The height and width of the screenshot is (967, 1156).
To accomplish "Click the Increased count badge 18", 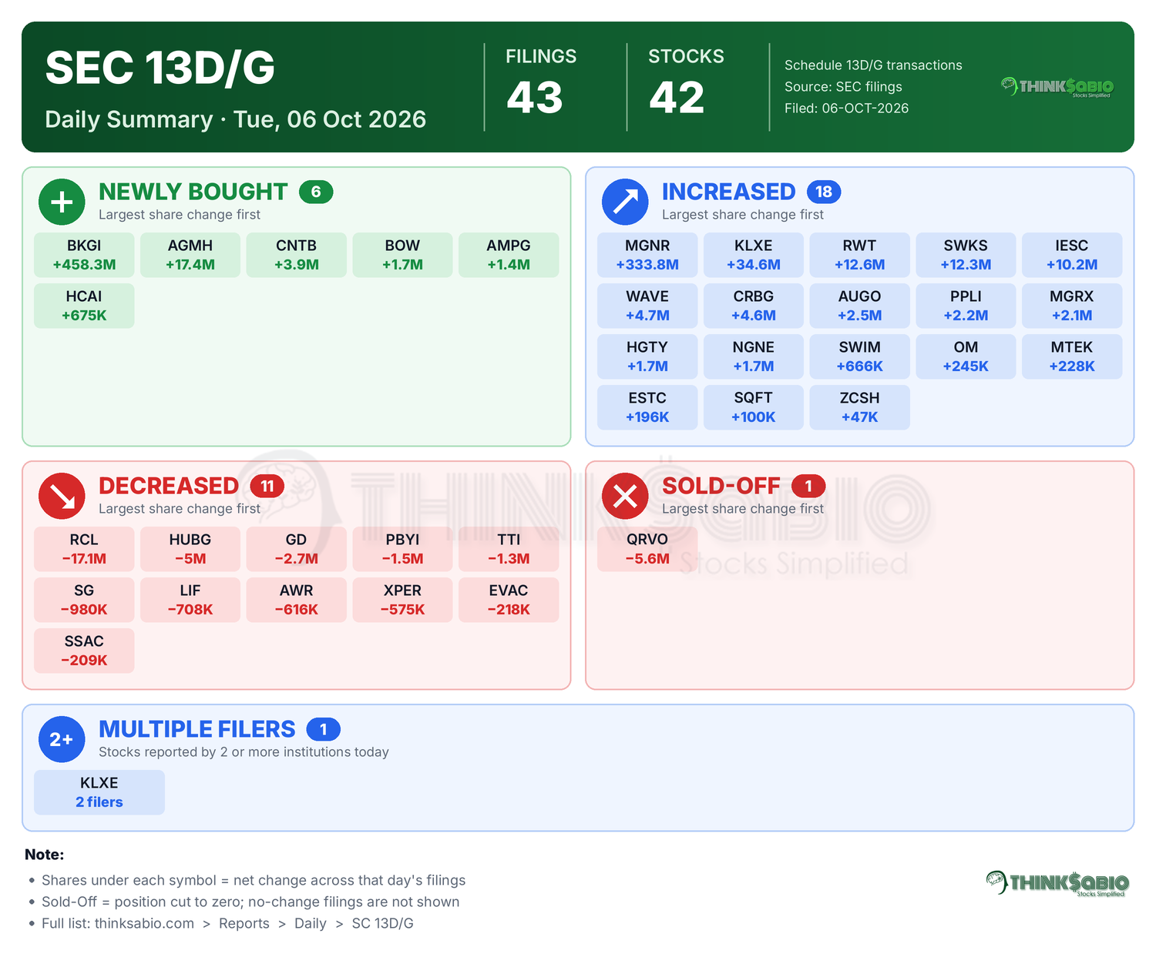I will (x=824, y=192).
